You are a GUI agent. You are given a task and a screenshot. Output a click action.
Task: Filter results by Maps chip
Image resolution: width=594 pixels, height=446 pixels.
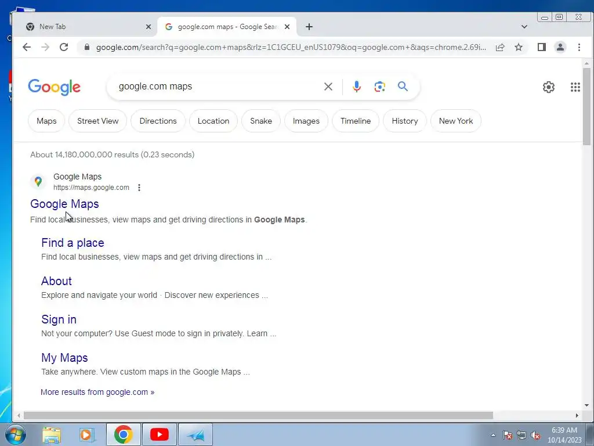(x=46, y=121)
